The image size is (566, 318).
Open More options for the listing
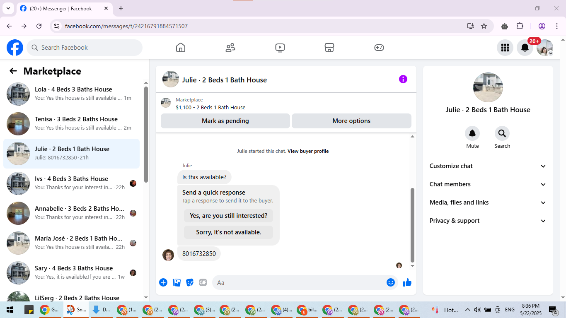351,121
